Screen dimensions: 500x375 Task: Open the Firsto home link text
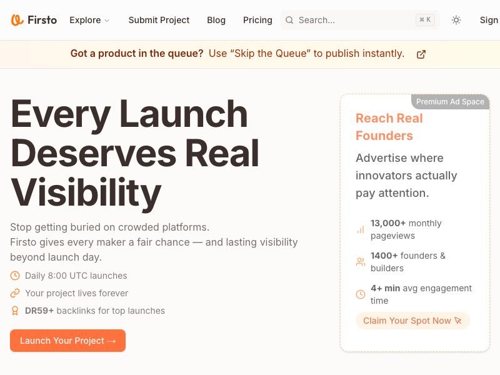coord(42,20)
